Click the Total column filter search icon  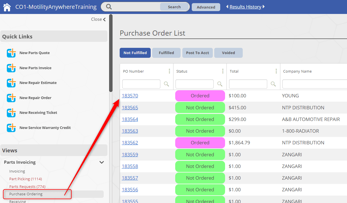coord(273,84)
